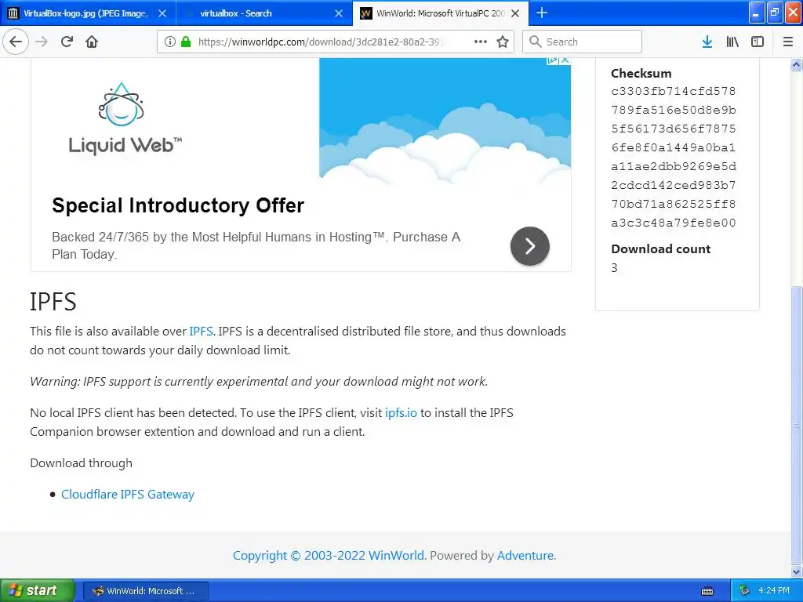Switch to virtualbox - Search tab
803x602 pixels.
(264, 13)
